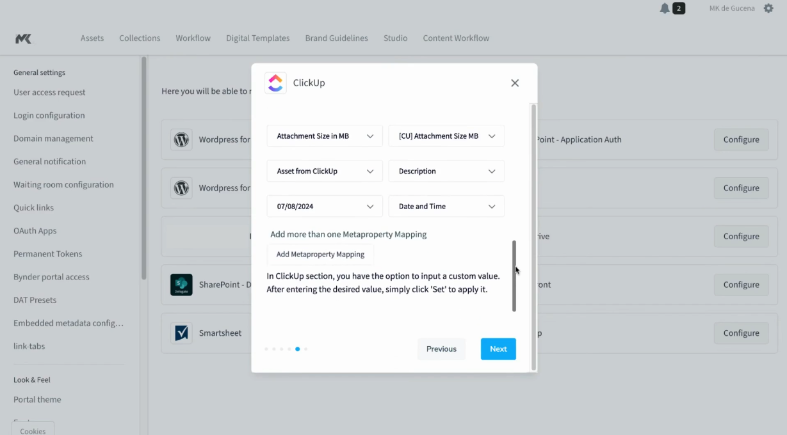Click the Next button in the modal
787x435 pixels.
click(498, 349)
